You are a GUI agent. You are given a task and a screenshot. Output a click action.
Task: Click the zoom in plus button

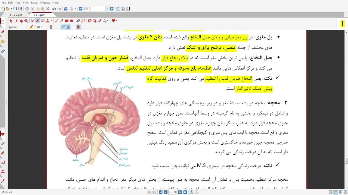click(112, 9)
